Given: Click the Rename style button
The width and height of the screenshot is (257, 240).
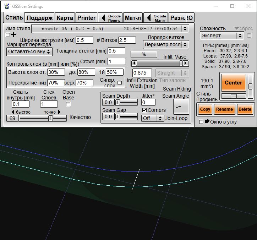Looking at the screenshot, I should pyautogui.click(x=224, y=109).
